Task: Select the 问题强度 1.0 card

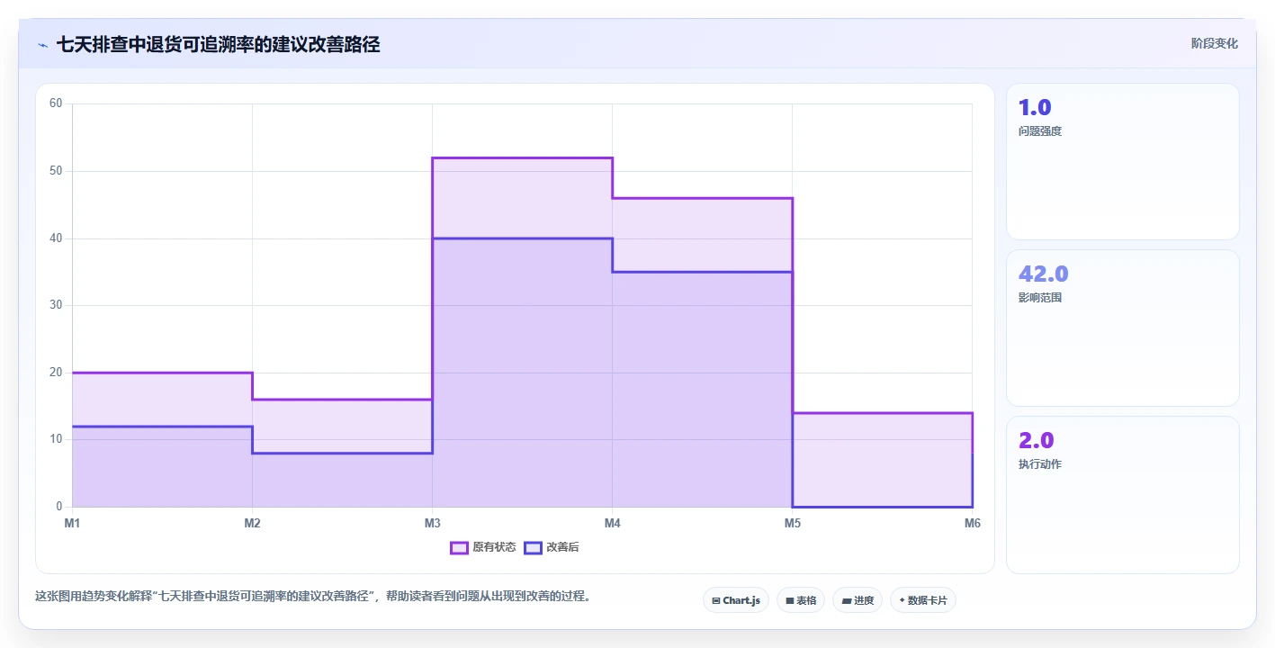Action: coord(1122,161)
